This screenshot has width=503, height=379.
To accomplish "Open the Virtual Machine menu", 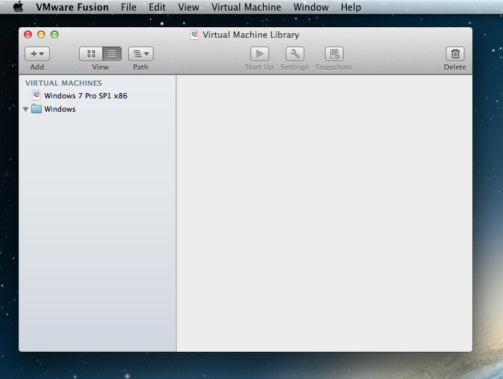I will coord(246,7).
